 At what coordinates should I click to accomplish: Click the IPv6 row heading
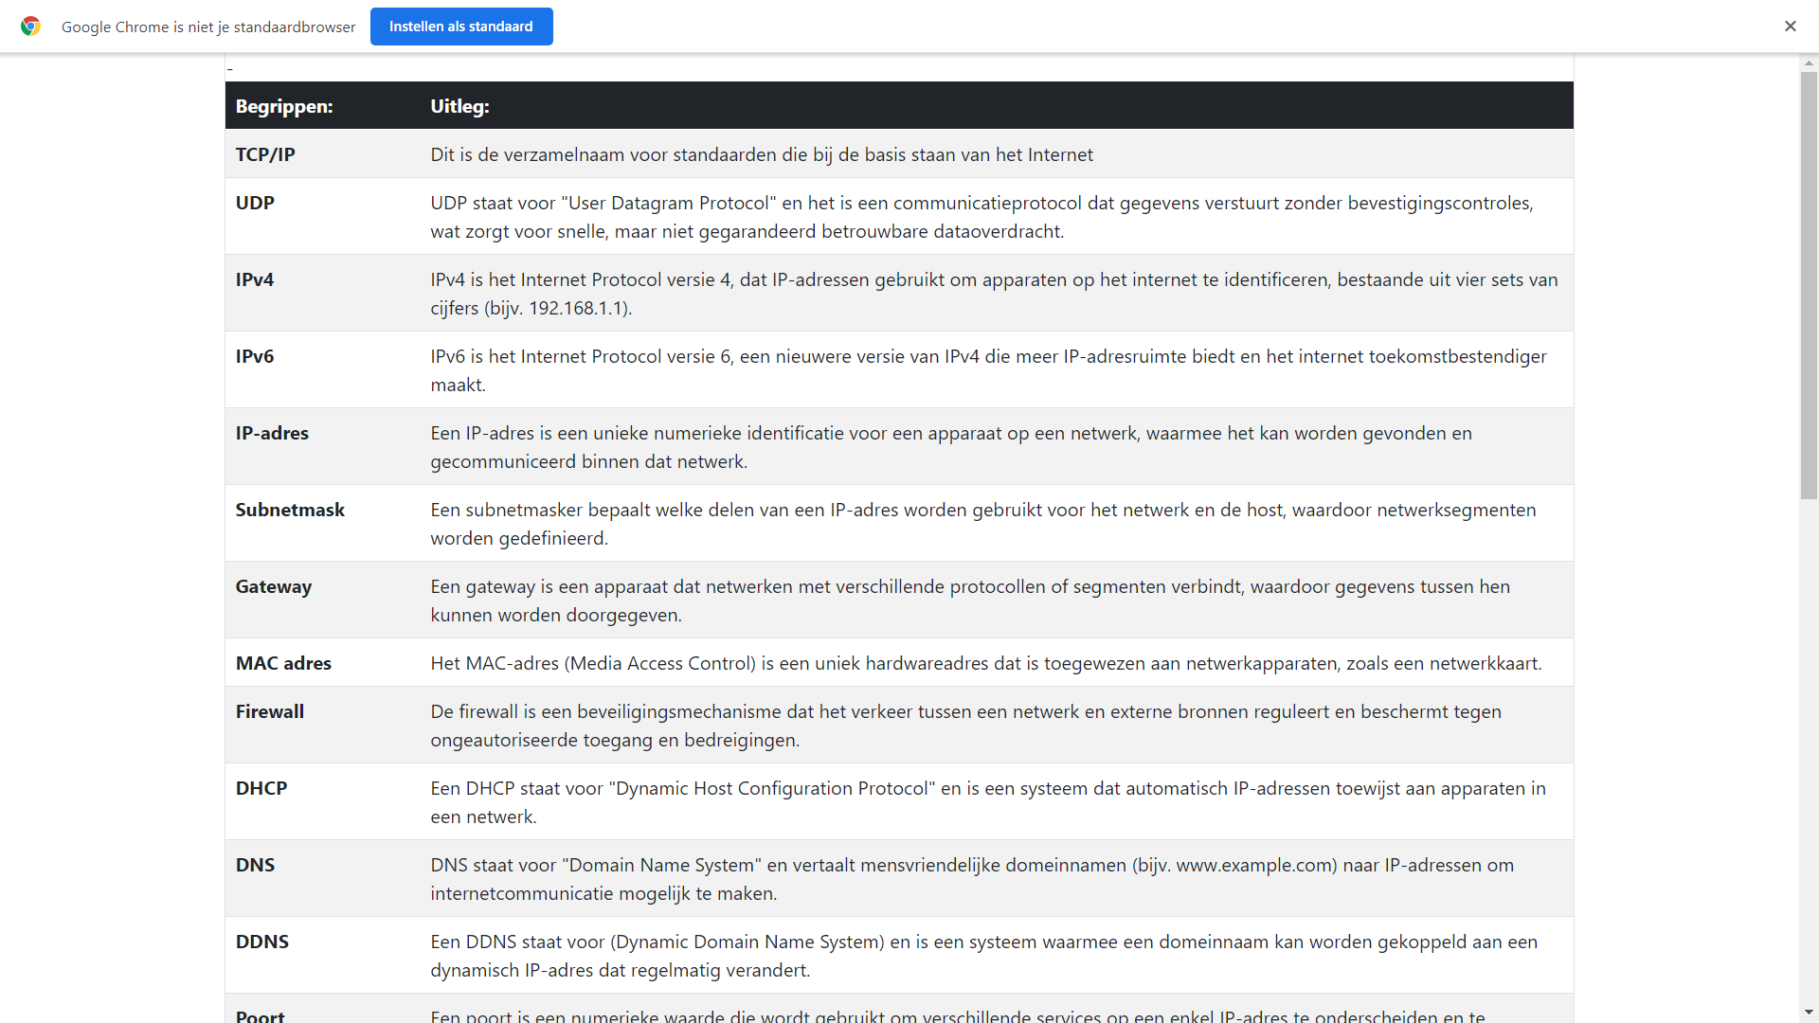(x=255, y=356)
